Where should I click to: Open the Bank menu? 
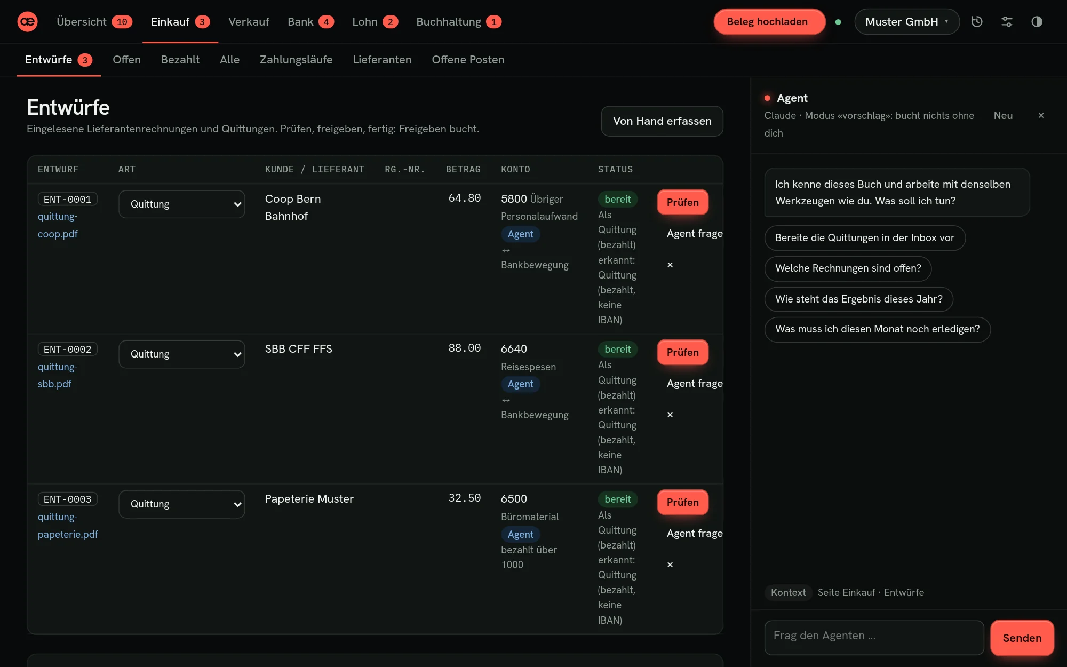click(x=310, y=22)
